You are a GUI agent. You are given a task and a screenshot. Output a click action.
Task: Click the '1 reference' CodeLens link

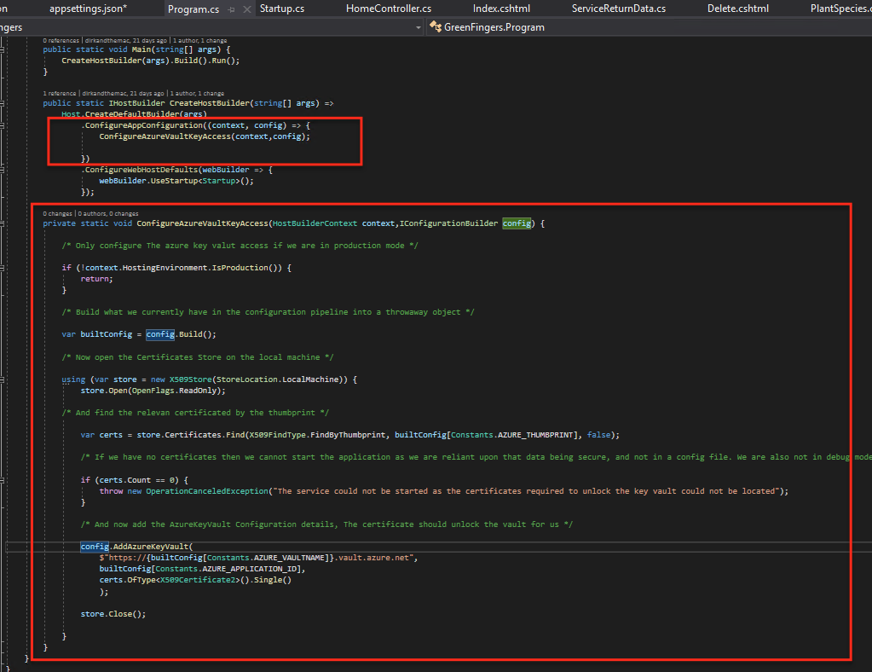tap(60, 93)
